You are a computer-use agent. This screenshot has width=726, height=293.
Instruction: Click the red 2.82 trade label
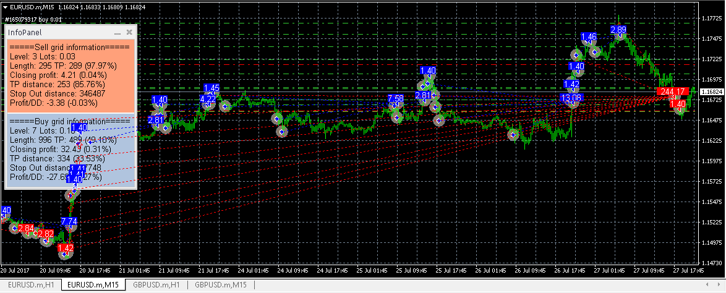(45, 233)
